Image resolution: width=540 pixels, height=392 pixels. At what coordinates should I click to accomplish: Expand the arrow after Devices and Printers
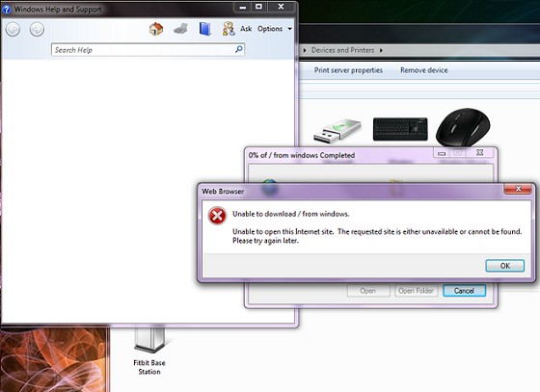(x=381, y=50)
